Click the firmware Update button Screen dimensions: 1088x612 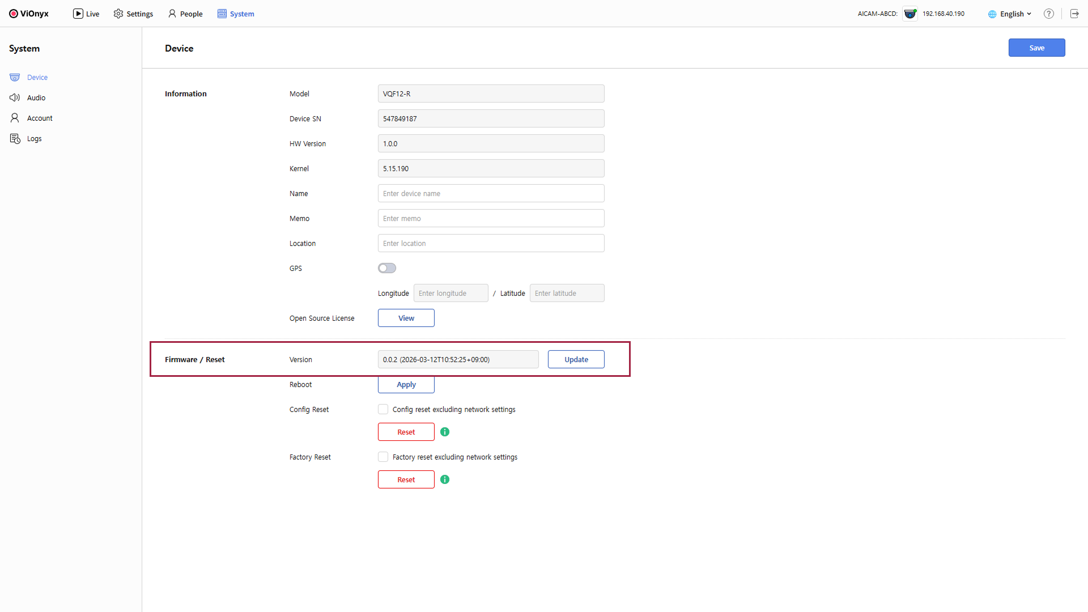[576, 359]
